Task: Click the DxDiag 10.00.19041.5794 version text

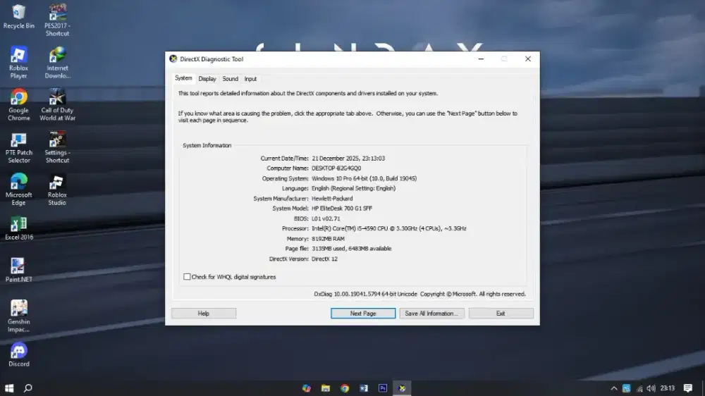Action: (x=365, y=294)
